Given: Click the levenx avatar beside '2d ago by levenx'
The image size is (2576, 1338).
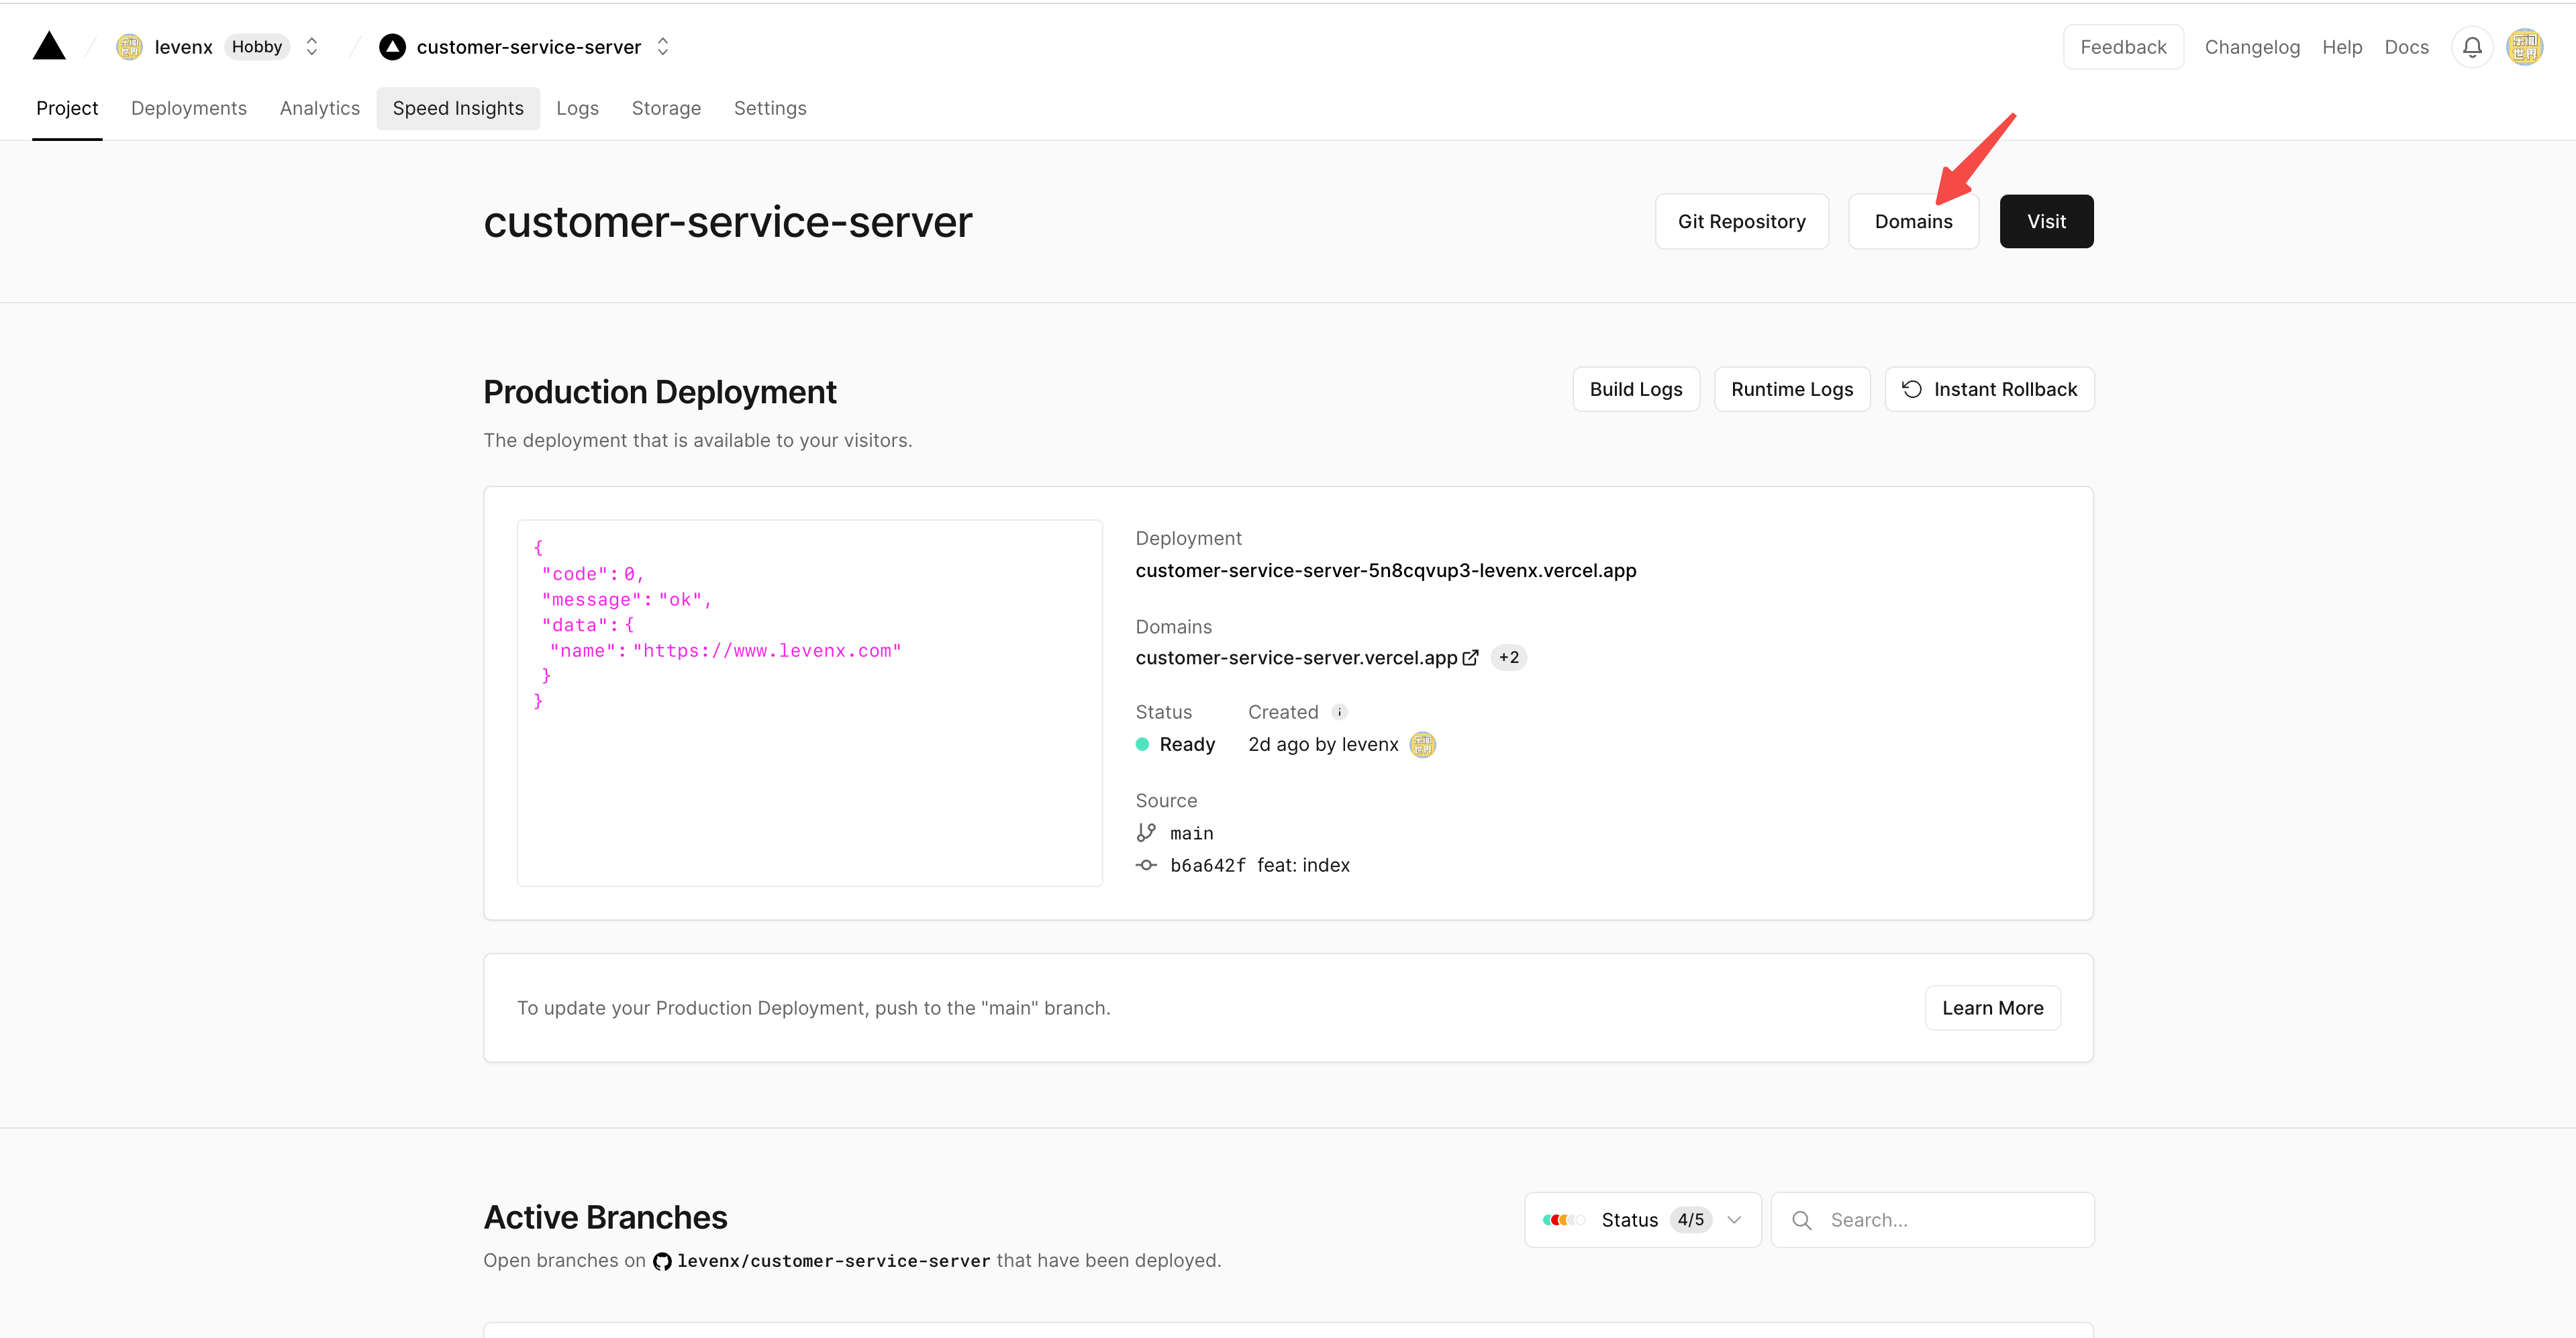Looking at the screenshot, I should click(x=1422, y=744).
